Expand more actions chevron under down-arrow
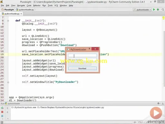The image size is (165, 124). [8, 119]
